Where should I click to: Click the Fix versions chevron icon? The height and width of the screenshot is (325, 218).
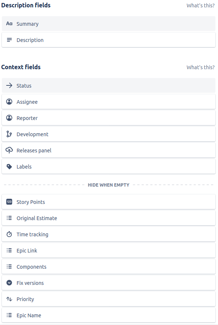9,283
